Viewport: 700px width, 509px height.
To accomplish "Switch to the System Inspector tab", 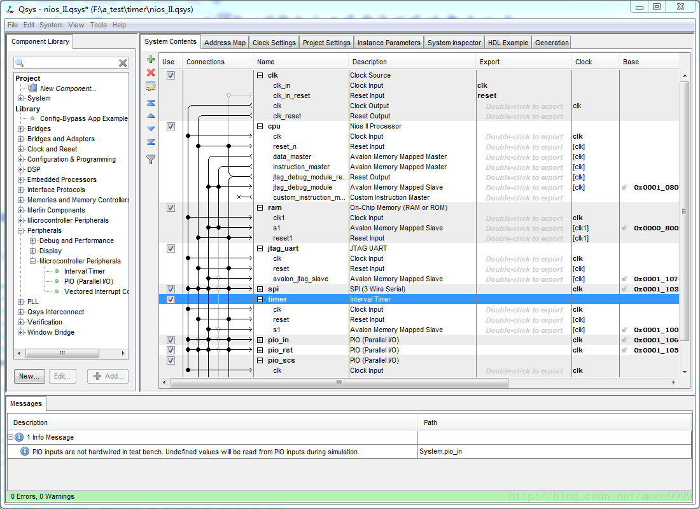I will click(454, 43).
